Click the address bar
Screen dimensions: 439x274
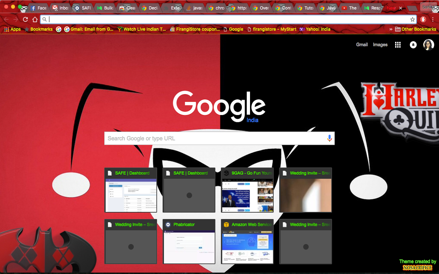pyautogui.click(x=228, y=20)
